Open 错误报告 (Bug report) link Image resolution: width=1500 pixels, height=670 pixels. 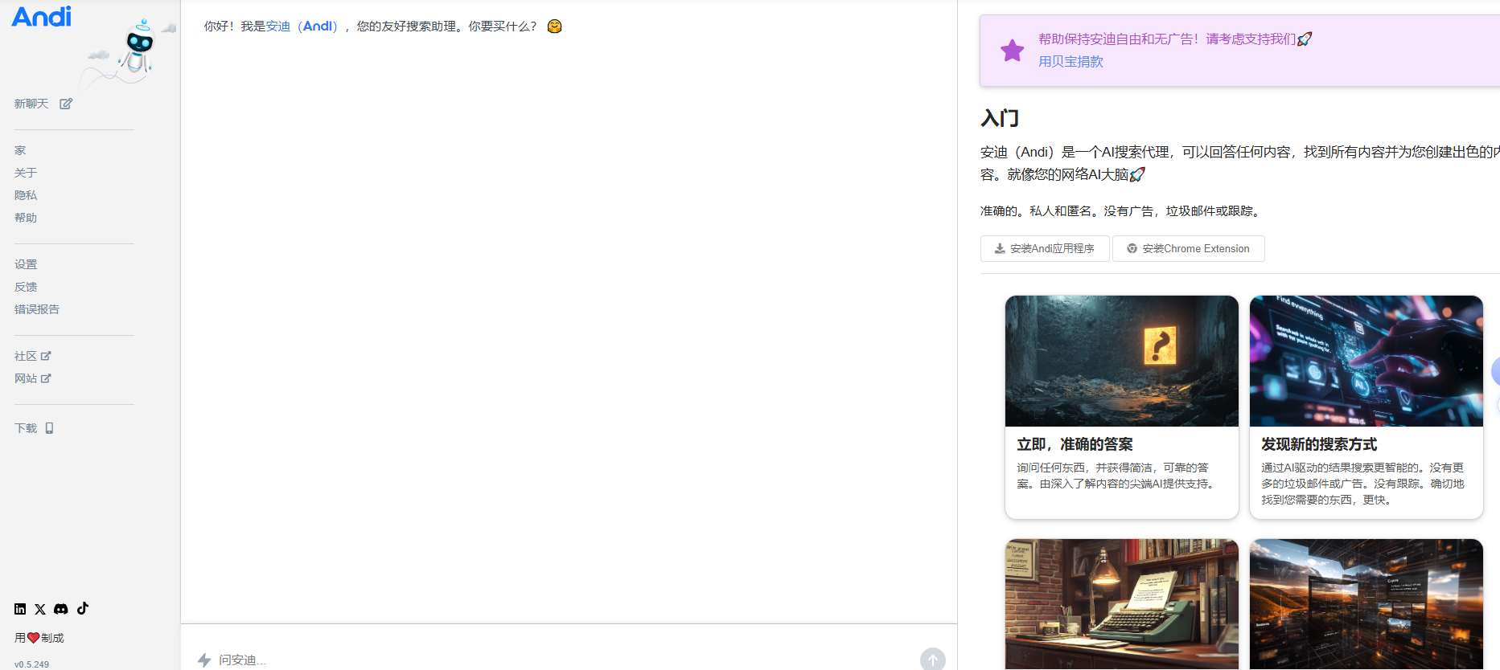coord(37,309)
